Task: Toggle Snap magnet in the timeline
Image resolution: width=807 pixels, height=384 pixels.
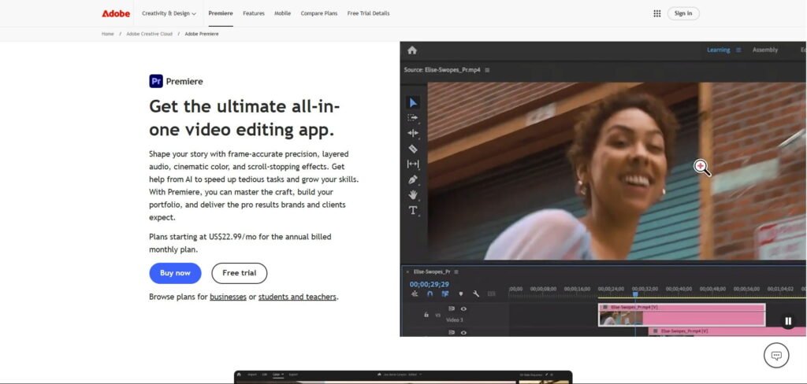Action: pos(430,294)
